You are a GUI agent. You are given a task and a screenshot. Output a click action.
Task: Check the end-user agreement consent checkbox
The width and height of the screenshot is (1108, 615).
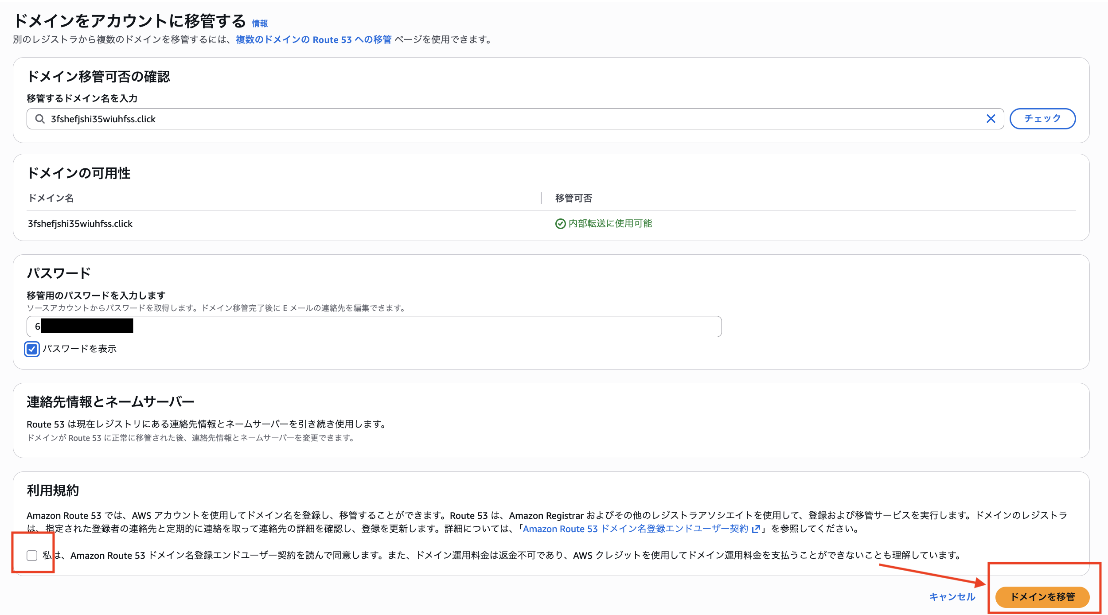[x=32, y=555]
